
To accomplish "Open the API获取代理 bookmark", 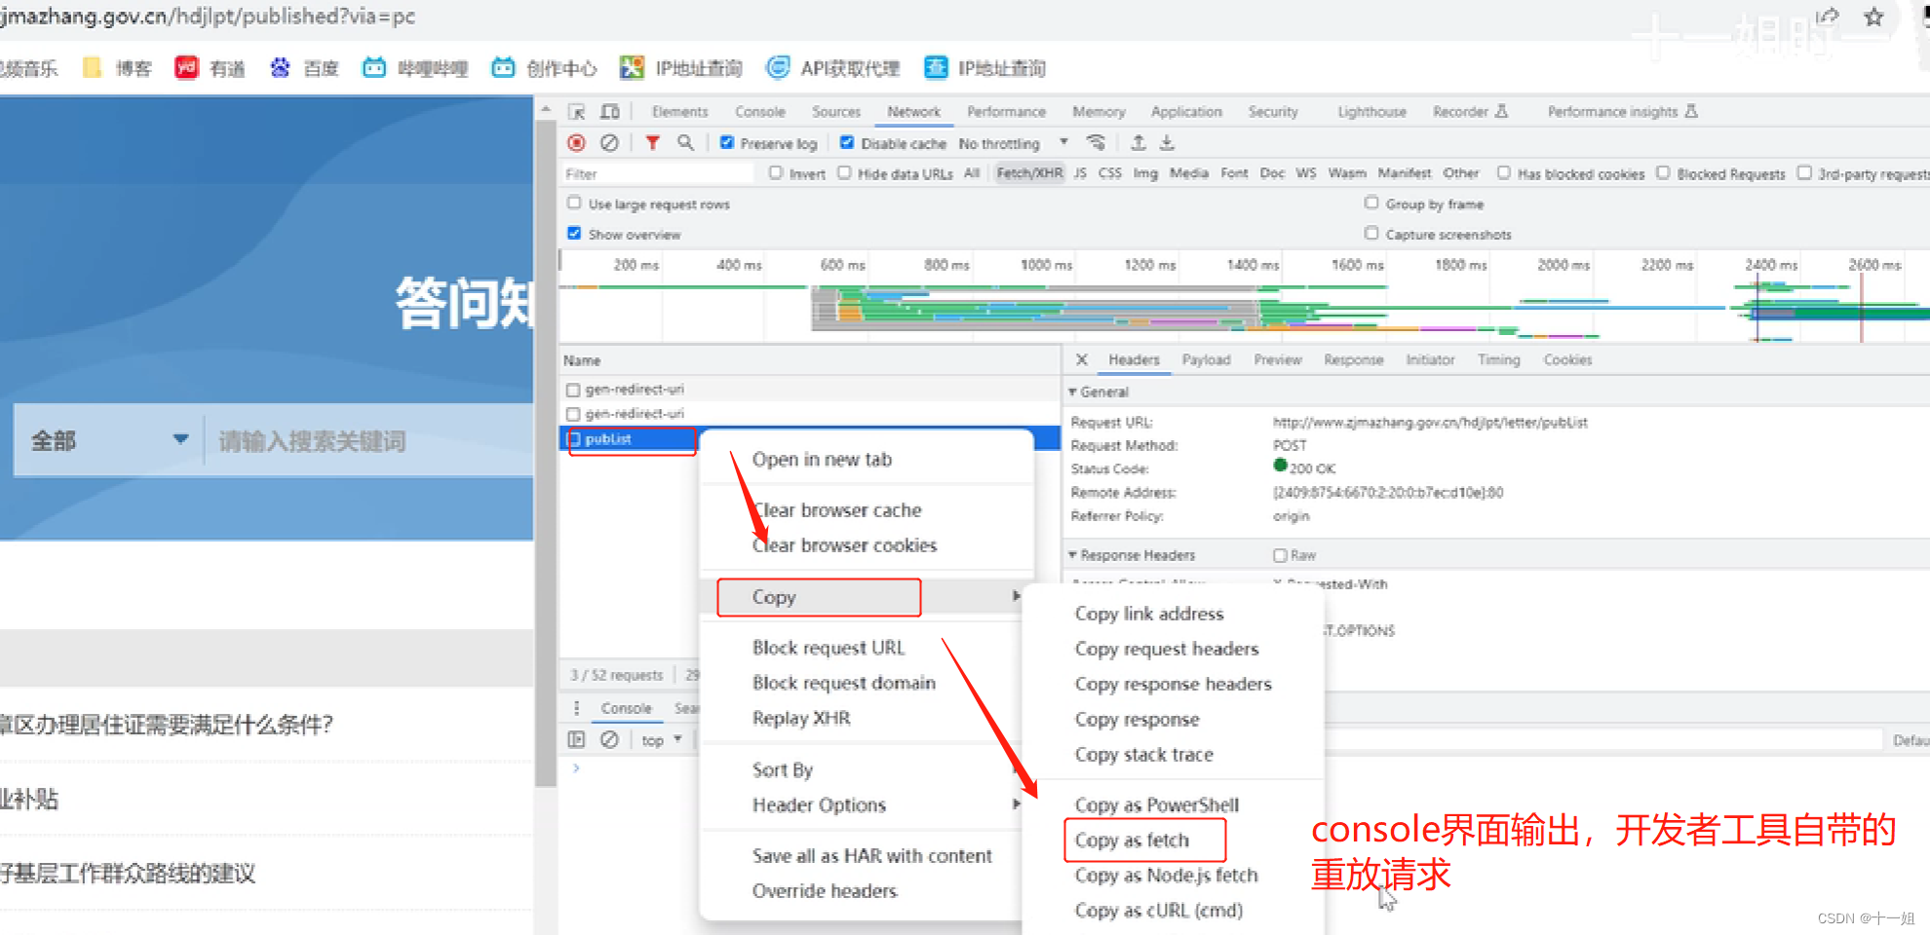I will point(833,68).
